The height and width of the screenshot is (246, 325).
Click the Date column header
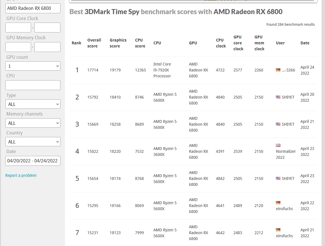click(x=305, y=43)
